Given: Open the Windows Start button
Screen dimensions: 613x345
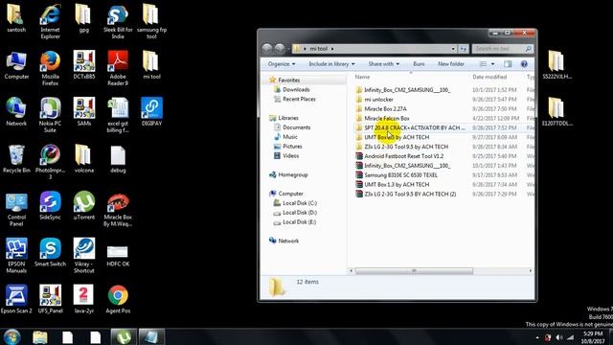Looking at the screenshot, I should tap(11, 336).
